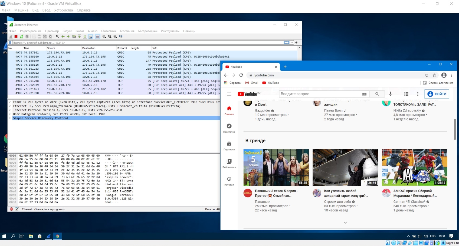This screenshot has width=459, height=246.
Task: Select packet number 4983 in list
Action: pos(114,81)
